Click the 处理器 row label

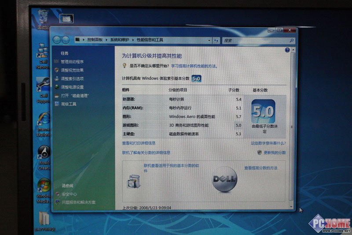tap(128, 99)
